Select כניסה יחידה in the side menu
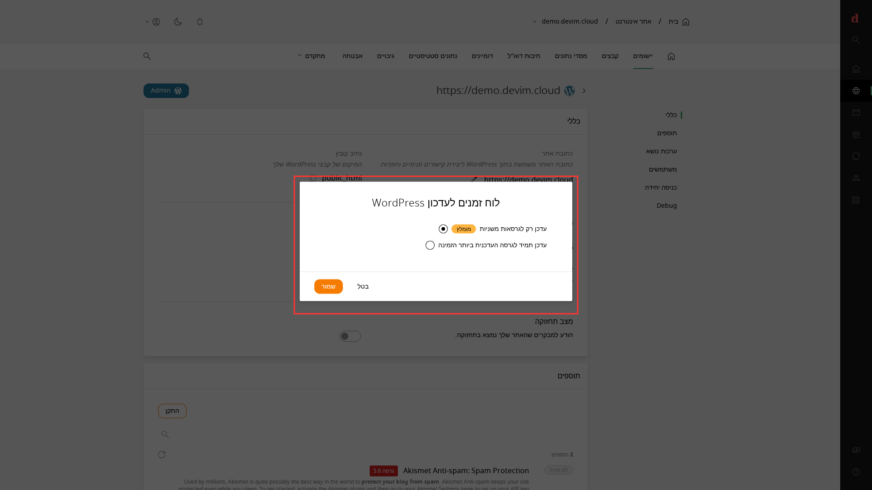The width and height of the screenshot is (872, 490). point(661,188)
